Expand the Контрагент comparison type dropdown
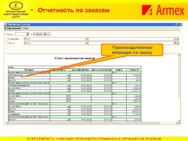The width and height of the screenshot is (188, 141). (86, 39)
